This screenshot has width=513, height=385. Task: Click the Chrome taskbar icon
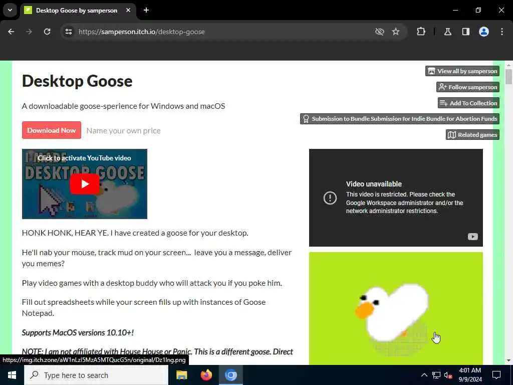click(230, 375)
